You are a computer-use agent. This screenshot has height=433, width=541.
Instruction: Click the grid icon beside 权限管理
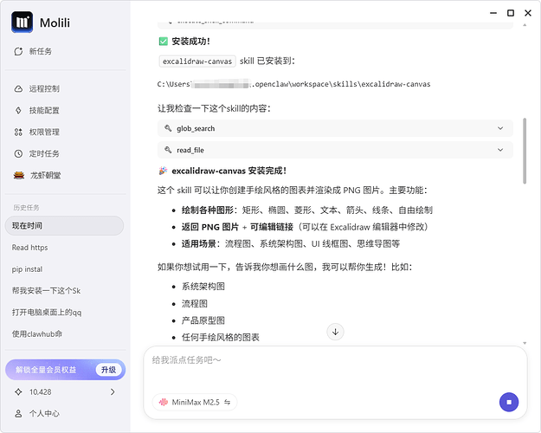point(18,132)
